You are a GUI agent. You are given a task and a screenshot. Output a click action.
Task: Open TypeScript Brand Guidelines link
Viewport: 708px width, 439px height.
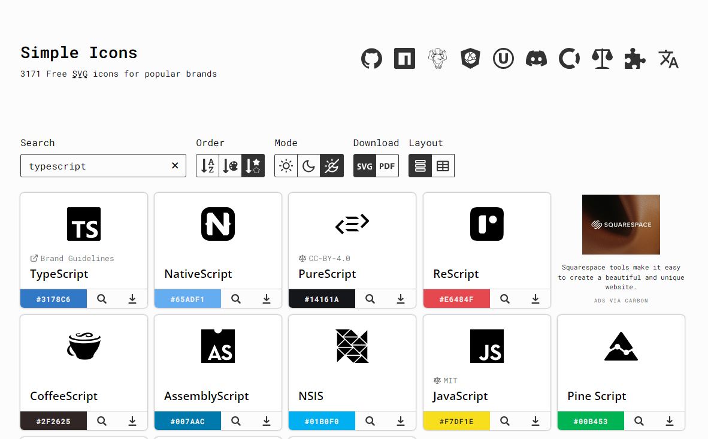point(72,258)
